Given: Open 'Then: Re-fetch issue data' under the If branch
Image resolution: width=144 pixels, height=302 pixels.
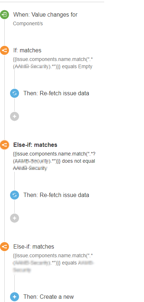Looking at the screenshot, I should pos(56,93).
